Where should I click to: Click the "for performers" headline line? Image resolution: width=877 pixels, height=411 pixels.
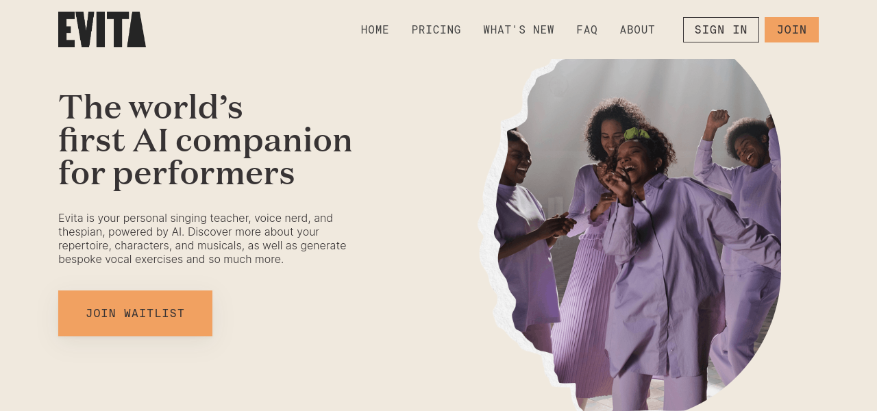point(177,173)
